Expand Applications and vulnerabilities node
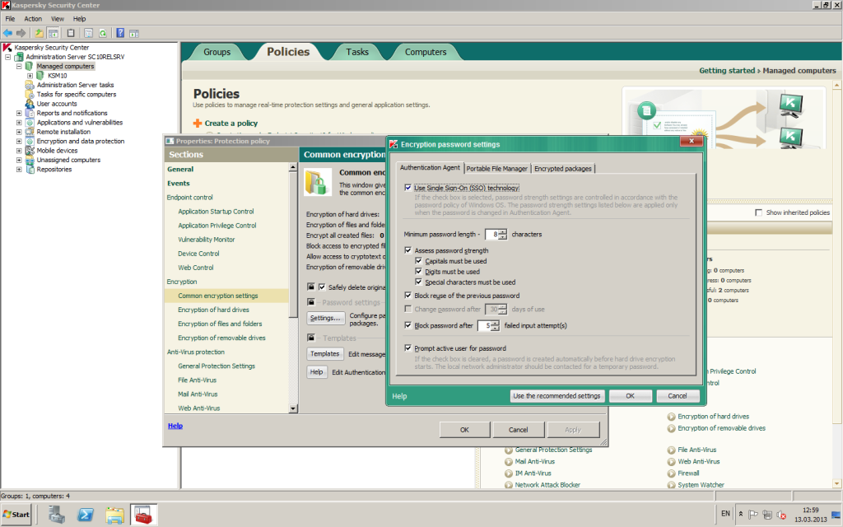Viewport: 843px width, 527px height. [19, 123]
